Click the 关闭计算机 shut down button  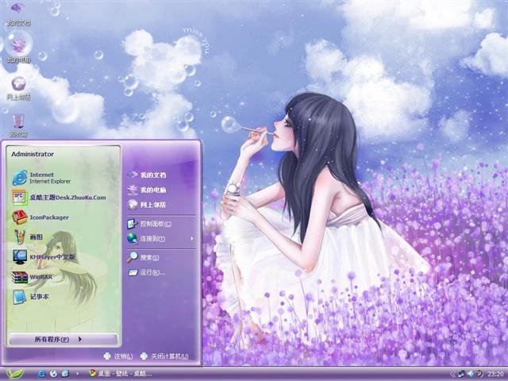[x=164, y=356]
